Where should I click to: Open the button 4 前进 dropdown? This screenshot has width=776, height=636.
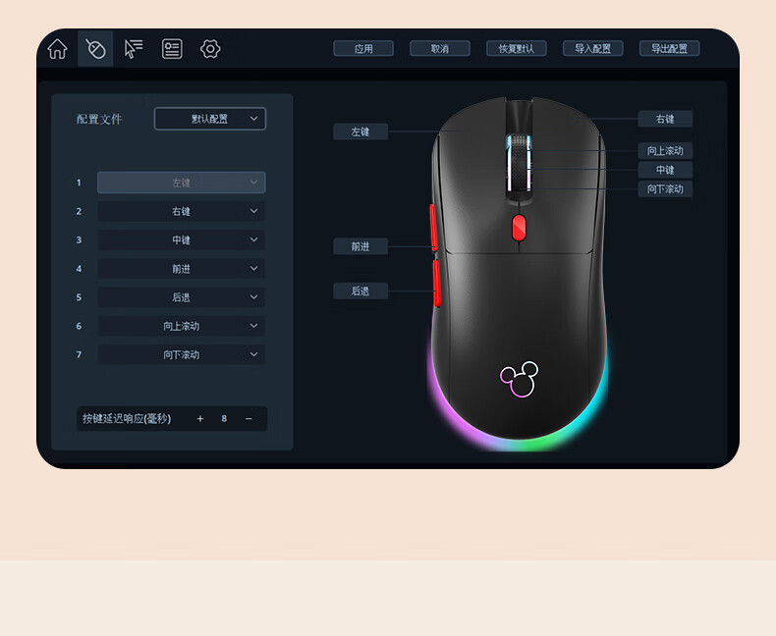coord(181,269)
